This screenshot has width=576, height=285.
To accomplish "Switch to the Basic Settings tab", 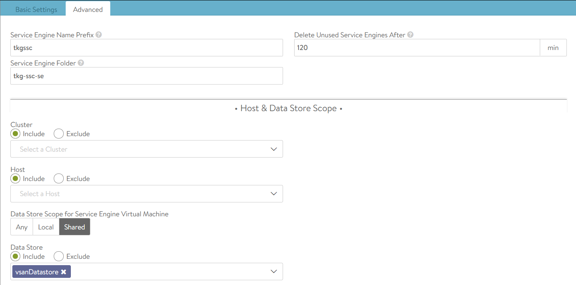I will point(36,10).
